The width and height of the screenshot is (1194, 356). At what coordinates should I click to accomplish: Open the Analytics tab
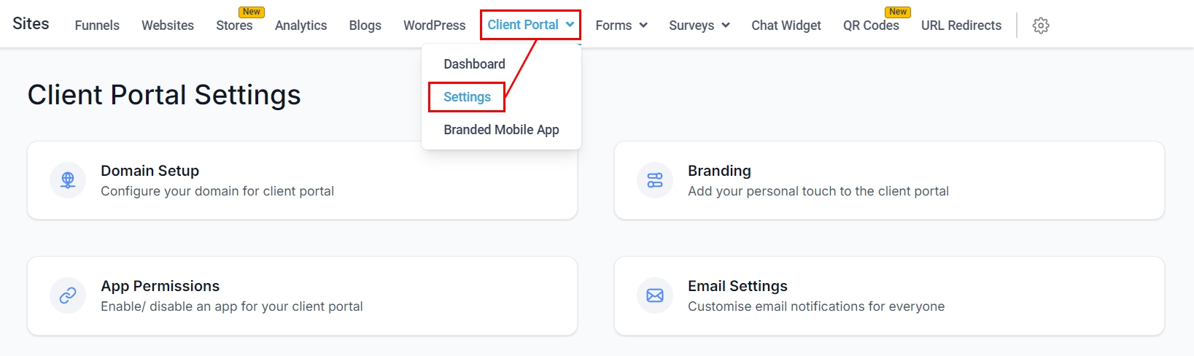[301, 26]
